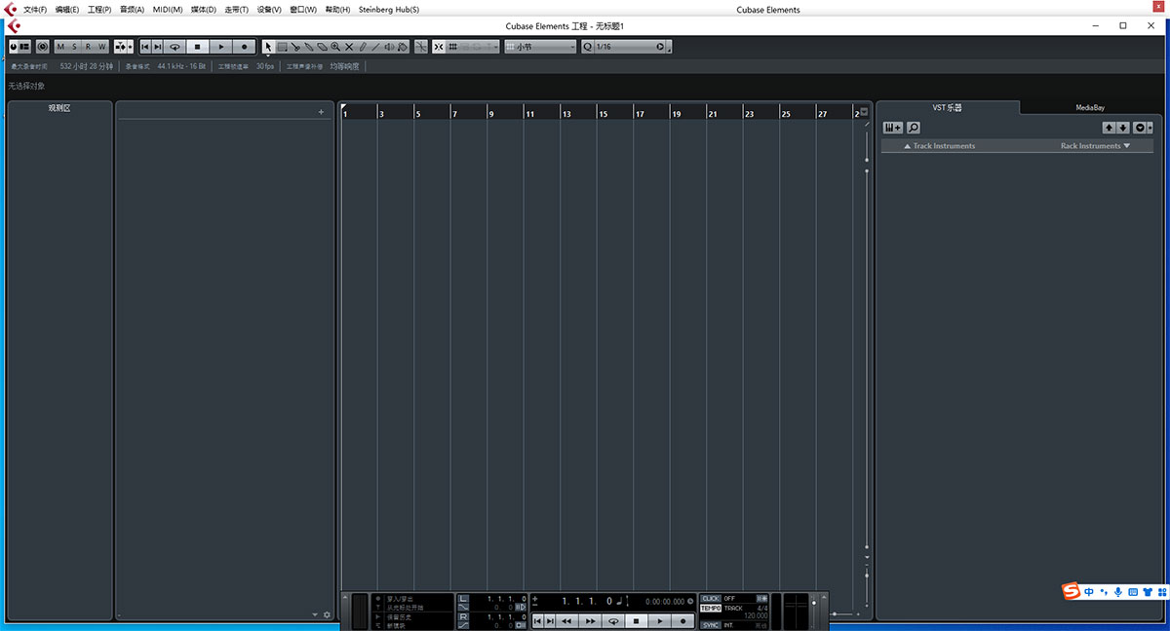Select the Glue tool
The width and height of the screenshot is (1170, 631).
coord(308,46)
